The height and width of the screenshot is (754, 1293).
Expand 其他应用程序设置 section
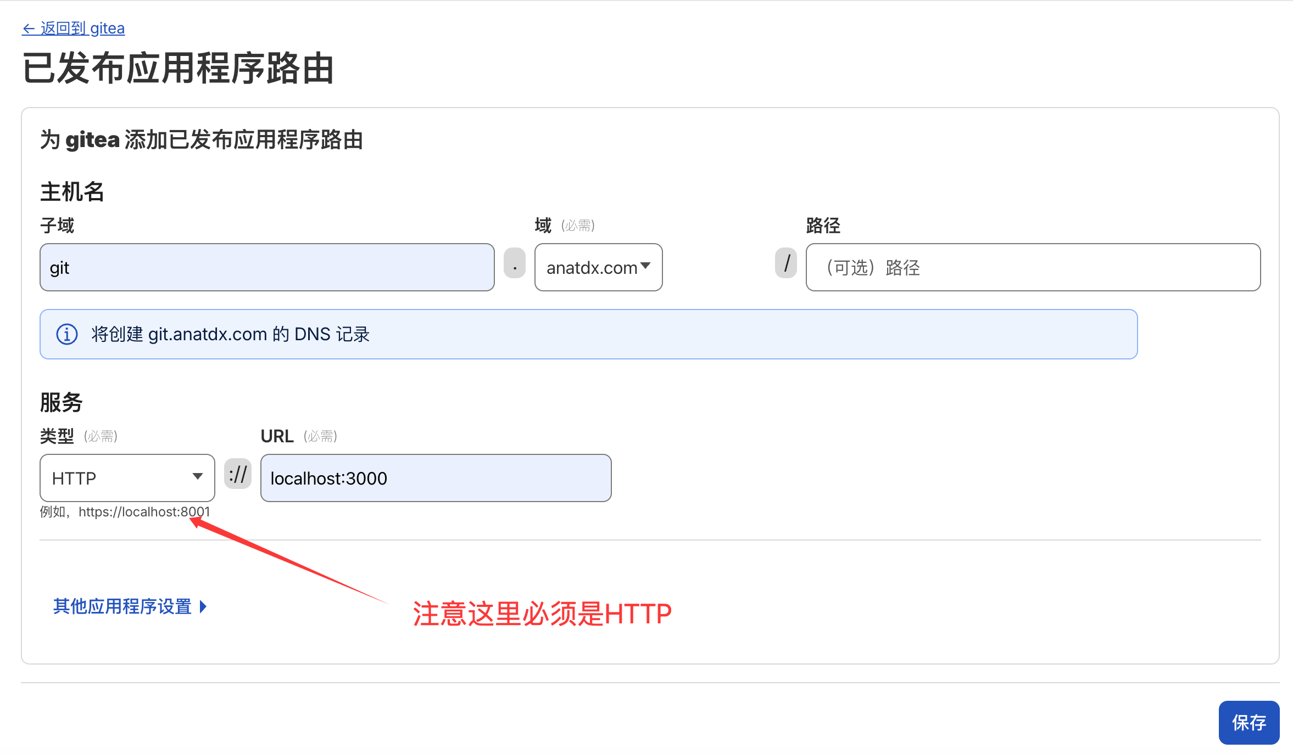coord(122,606)
